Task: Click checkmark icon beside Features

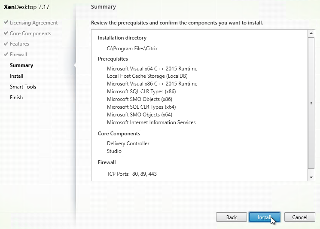Action: [x=6, y=43]
